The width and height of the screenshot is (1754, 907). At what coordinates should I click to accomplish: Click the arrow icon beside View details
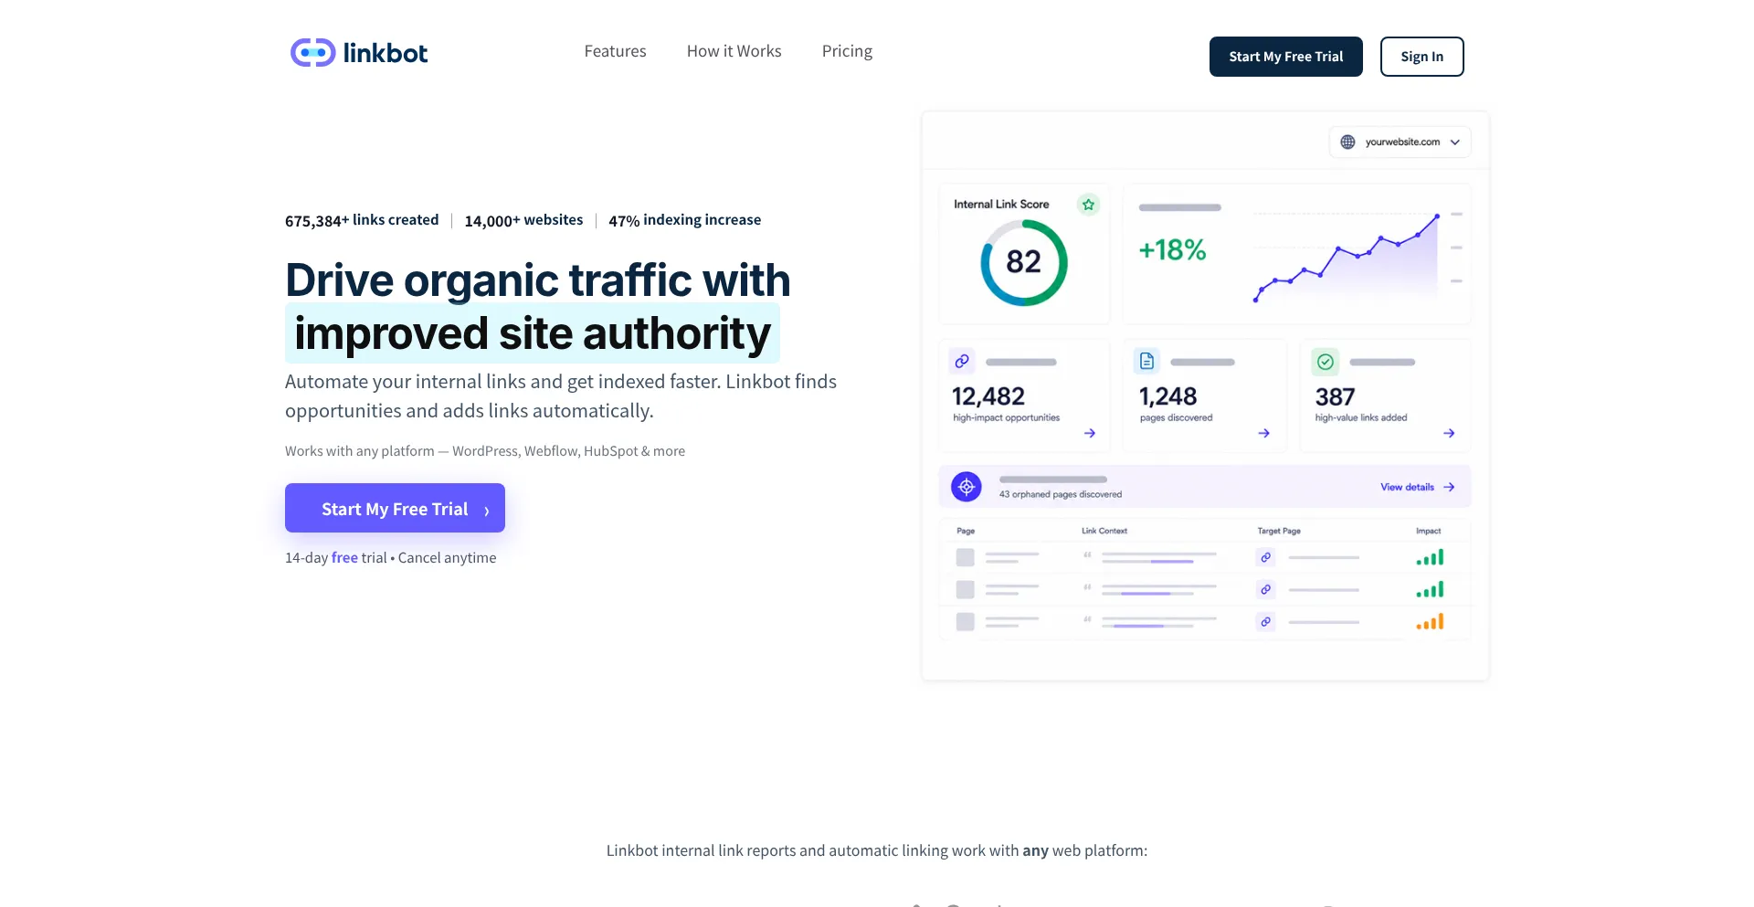[1449, 487]
